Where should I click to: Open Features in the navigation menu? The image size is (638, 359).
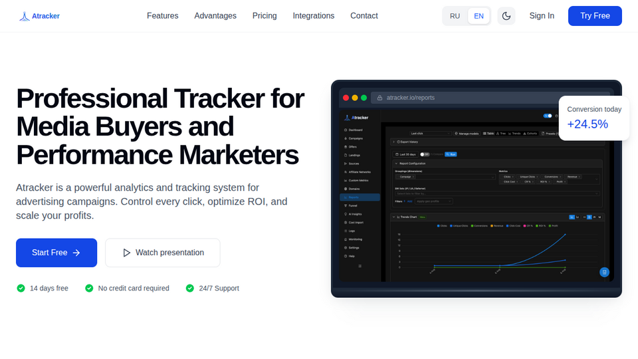point(162,16)
